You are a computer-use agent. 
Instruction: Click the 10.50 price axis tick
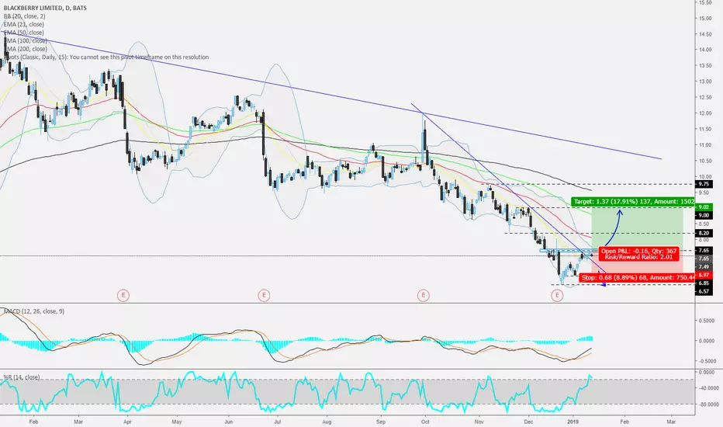coord(704,161)
